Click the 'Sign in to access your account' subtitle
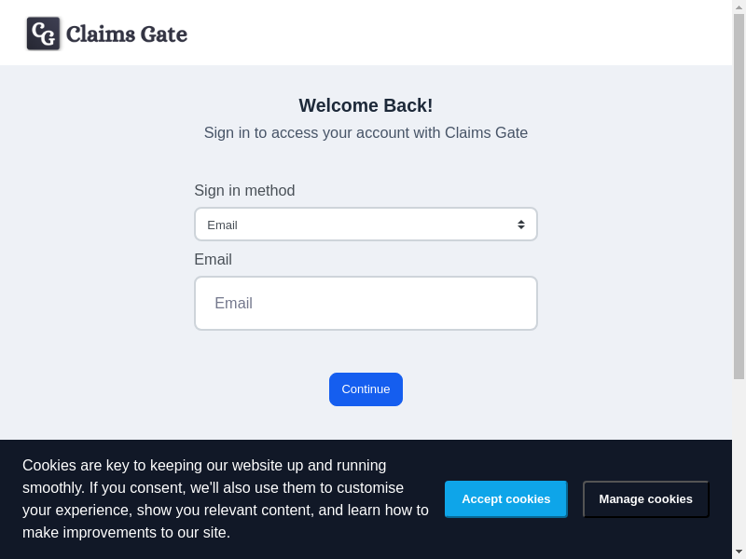The height and width of the screenshot is (559, 746). tap(366, 132)
